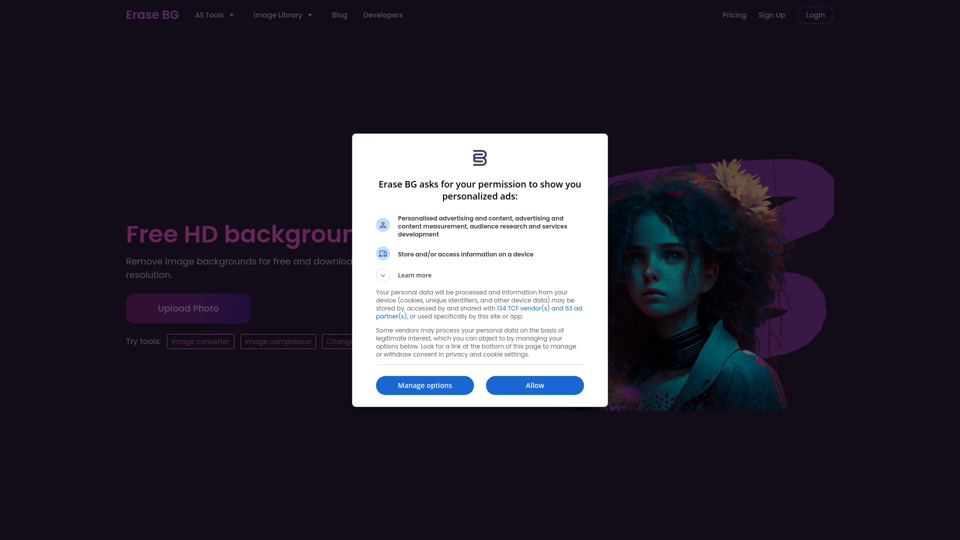Image resolution: width=960 pixels, height=540 pixels.
Task: Click the consent dialog Erase BG logo
Action: [x=480, y=157]
